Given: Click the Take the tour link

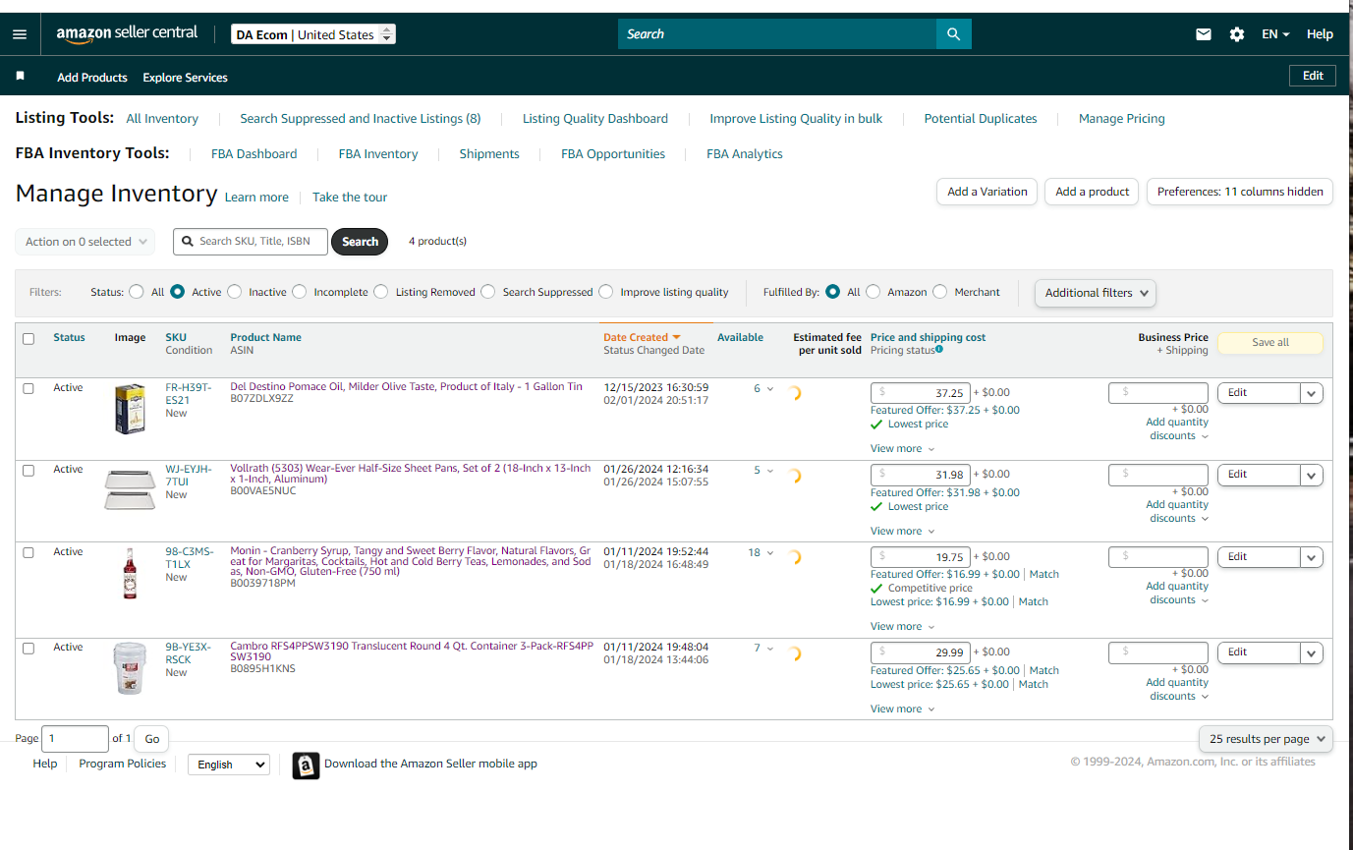Looking at the screenshot, I should click(350, 198).
